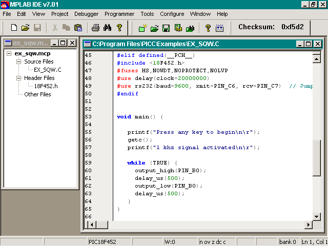Image resolution: width=328 pixels, height=246 pixels.
Task: Click the horizontal scroll right arrow
Action: point(309,225)
